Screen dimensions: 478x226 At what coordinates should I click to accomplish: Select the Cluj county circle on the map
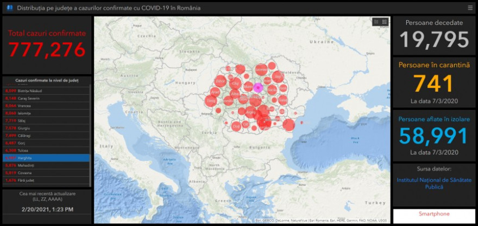click(x=235, y=84)
